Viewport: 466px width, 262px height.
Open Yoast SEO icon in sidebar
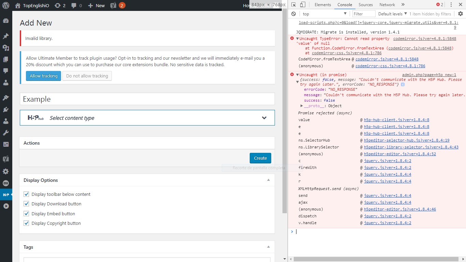(x=6, y=159)
